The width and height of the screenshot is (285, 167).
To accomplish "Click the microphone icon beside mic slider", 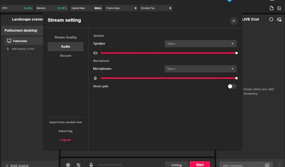I will pos(95,78).
